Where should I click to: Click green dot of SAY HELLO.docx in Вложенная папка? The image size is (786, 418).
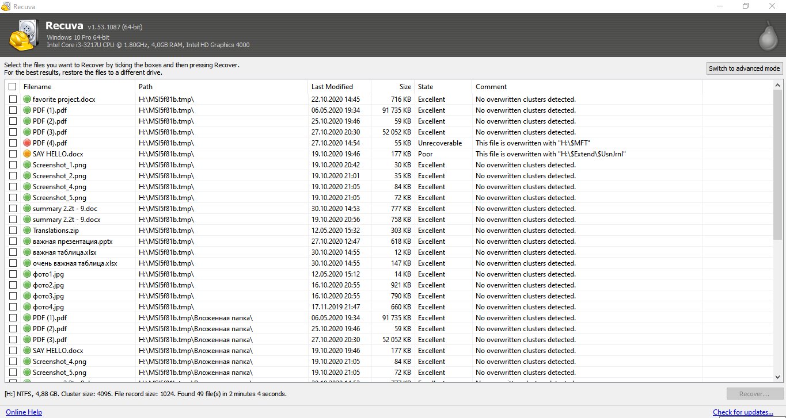click(x=26, y=351)
